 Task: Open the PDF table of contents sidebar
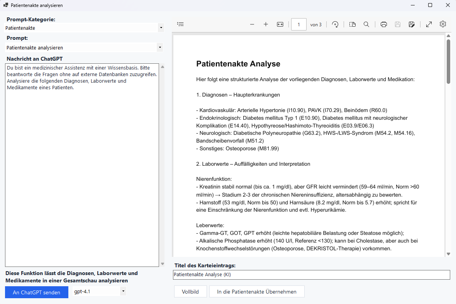[x=180, y=24]
